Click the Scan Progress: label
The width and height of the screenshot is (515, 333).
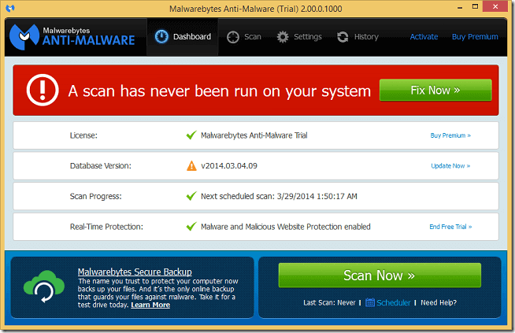point(95,196)
